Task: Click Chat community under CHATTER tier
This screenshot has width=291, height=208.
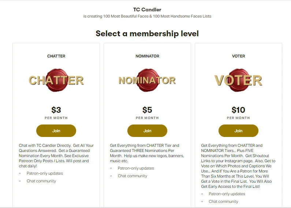Action: (x=41, y=181)
